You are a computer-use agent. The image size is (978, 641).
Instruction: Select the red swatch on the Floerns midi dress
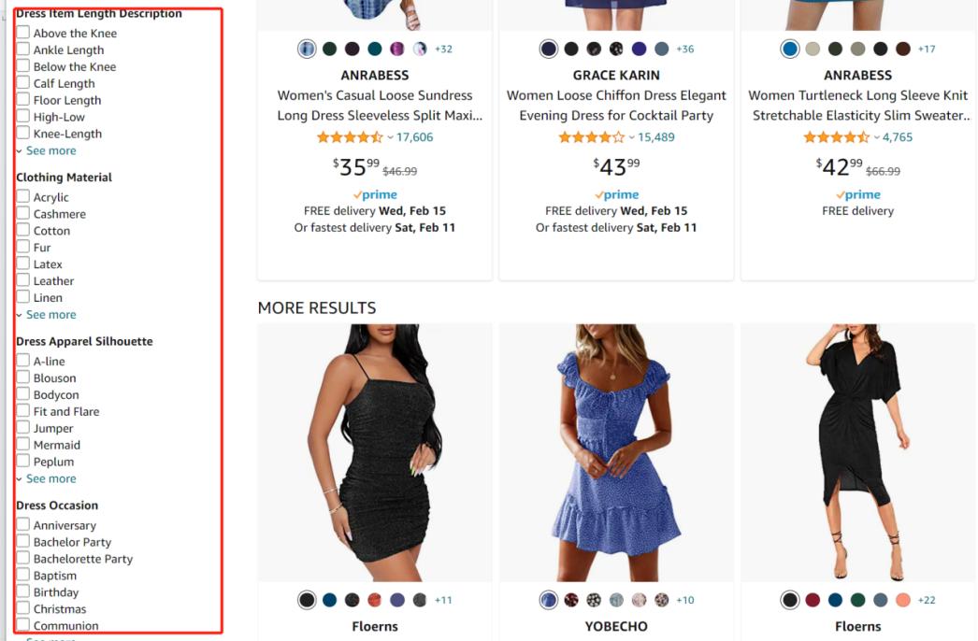pos(813,600)
